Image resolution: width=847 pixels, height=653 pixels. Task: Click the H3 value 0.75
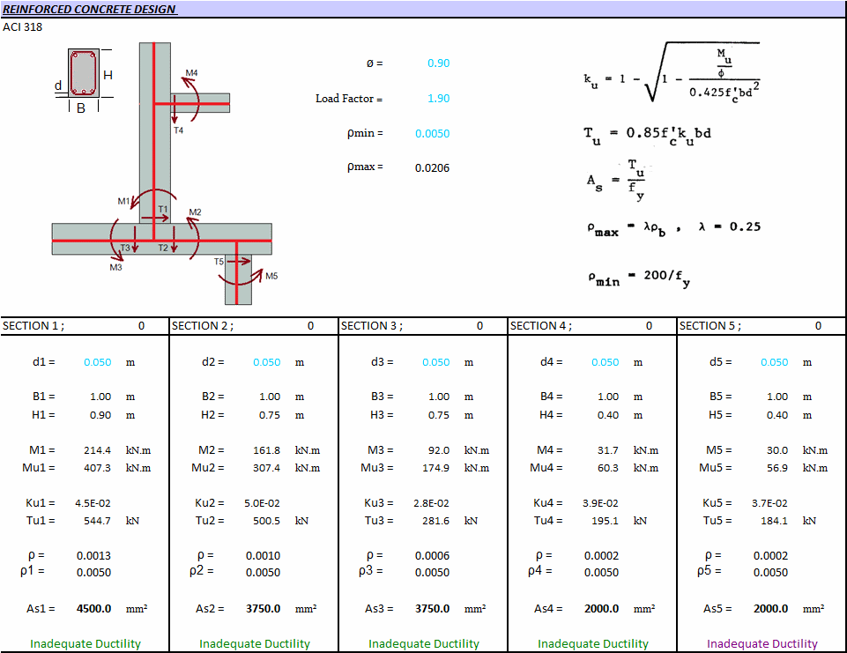[439, 415]
